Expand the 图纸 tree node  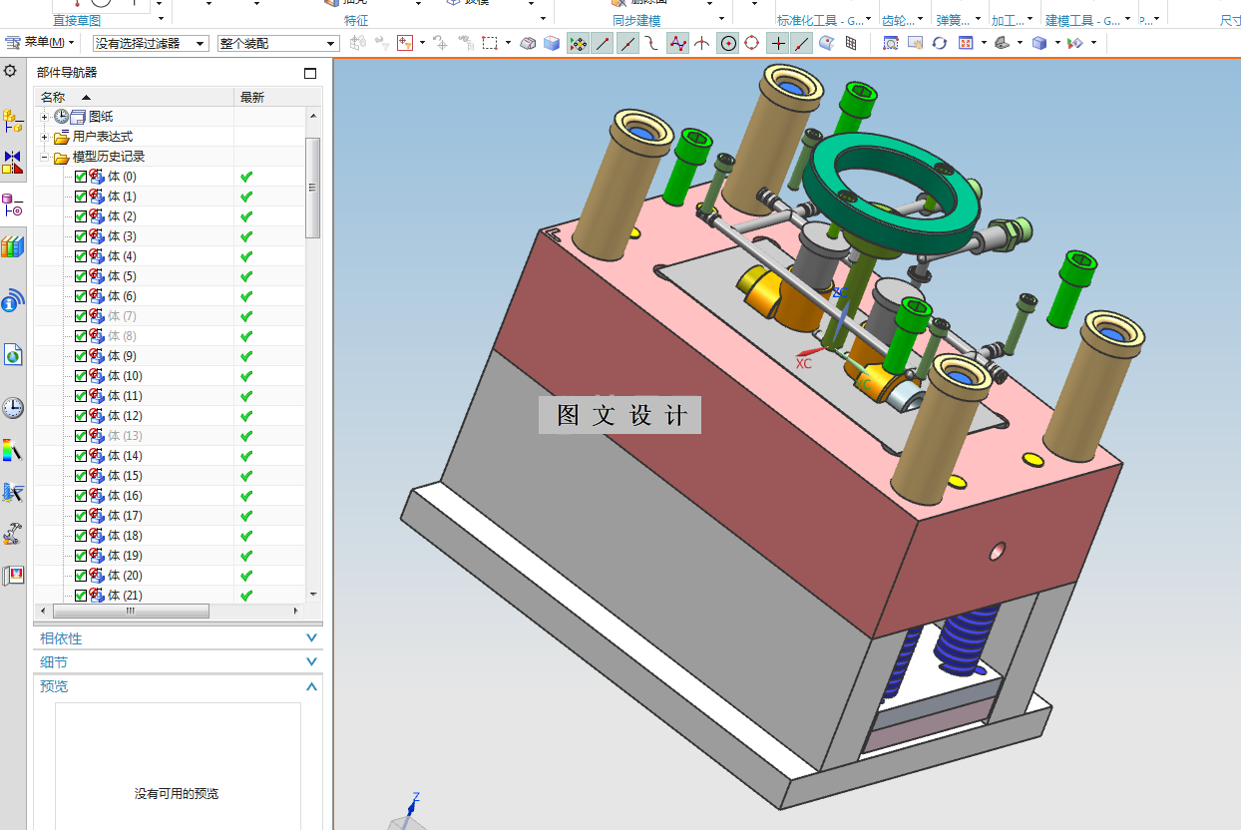click(45, 117)
